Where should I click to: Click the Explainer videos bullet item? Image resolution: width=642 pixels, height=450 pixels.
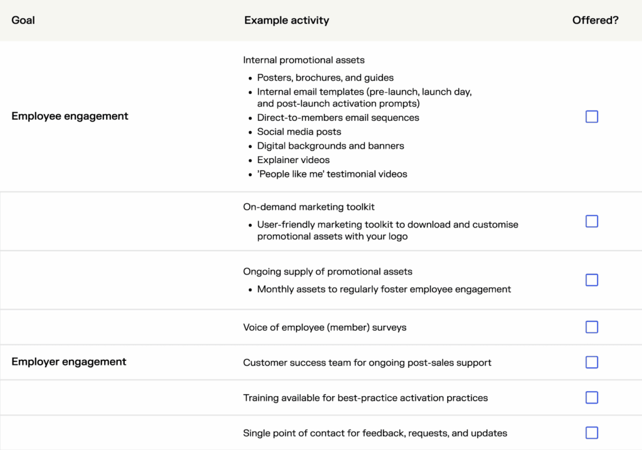click(293, 160)
